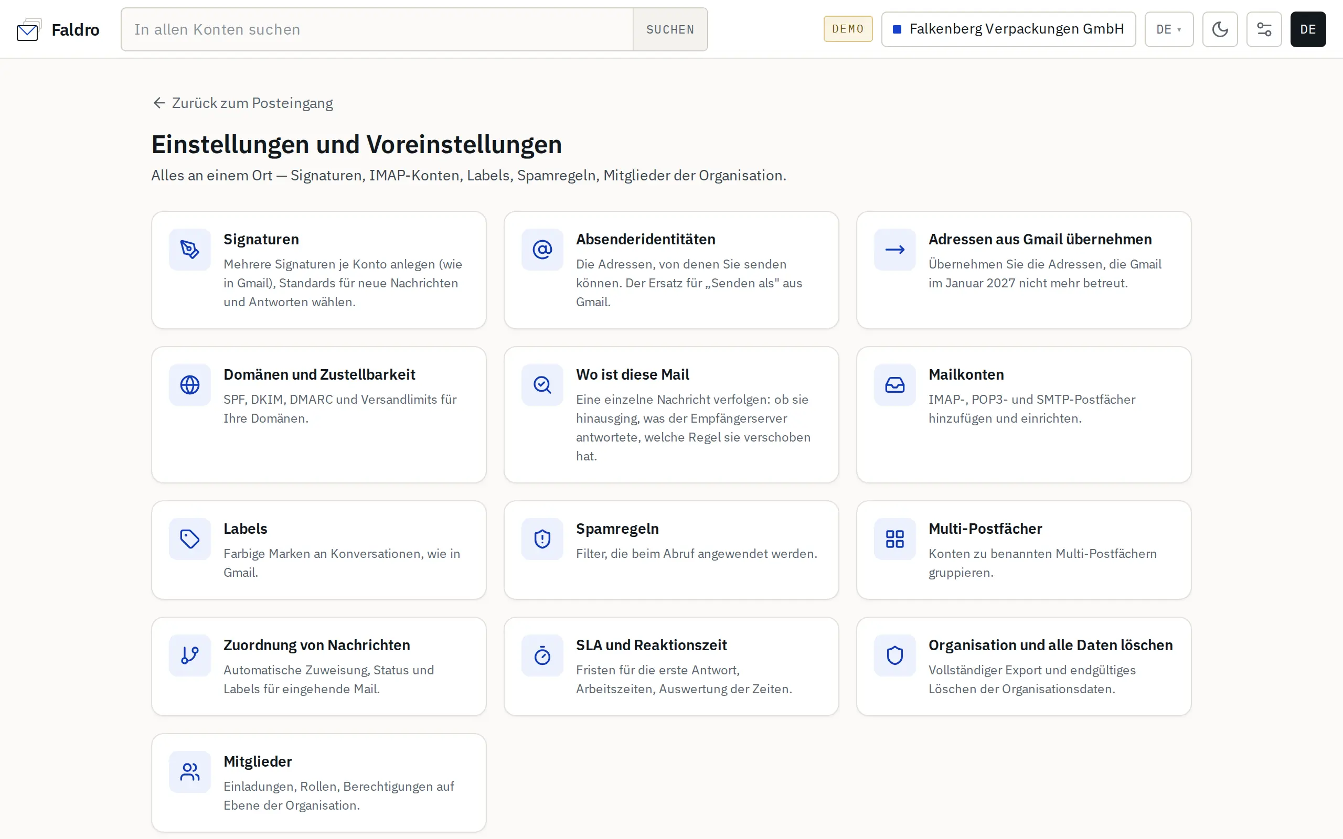This screenshot has height=839, width=1343.
Task: Click the Absenderidentitäten at-sign icon
Action: coord(542,250)
